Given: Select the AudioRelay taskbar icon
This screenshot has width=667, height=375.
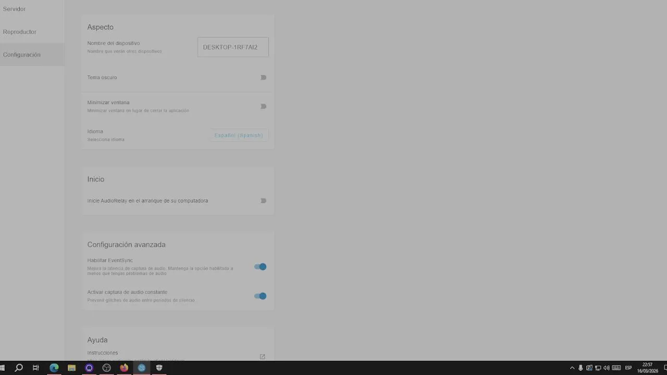Looking at the screenshot, I should [142, 368].
